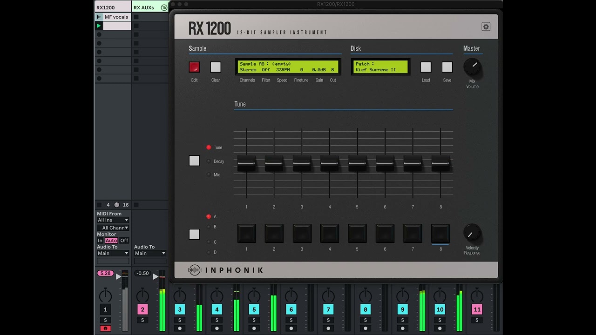Trigger sample pad 5
The image size is (596, 335).
point(357,233)
